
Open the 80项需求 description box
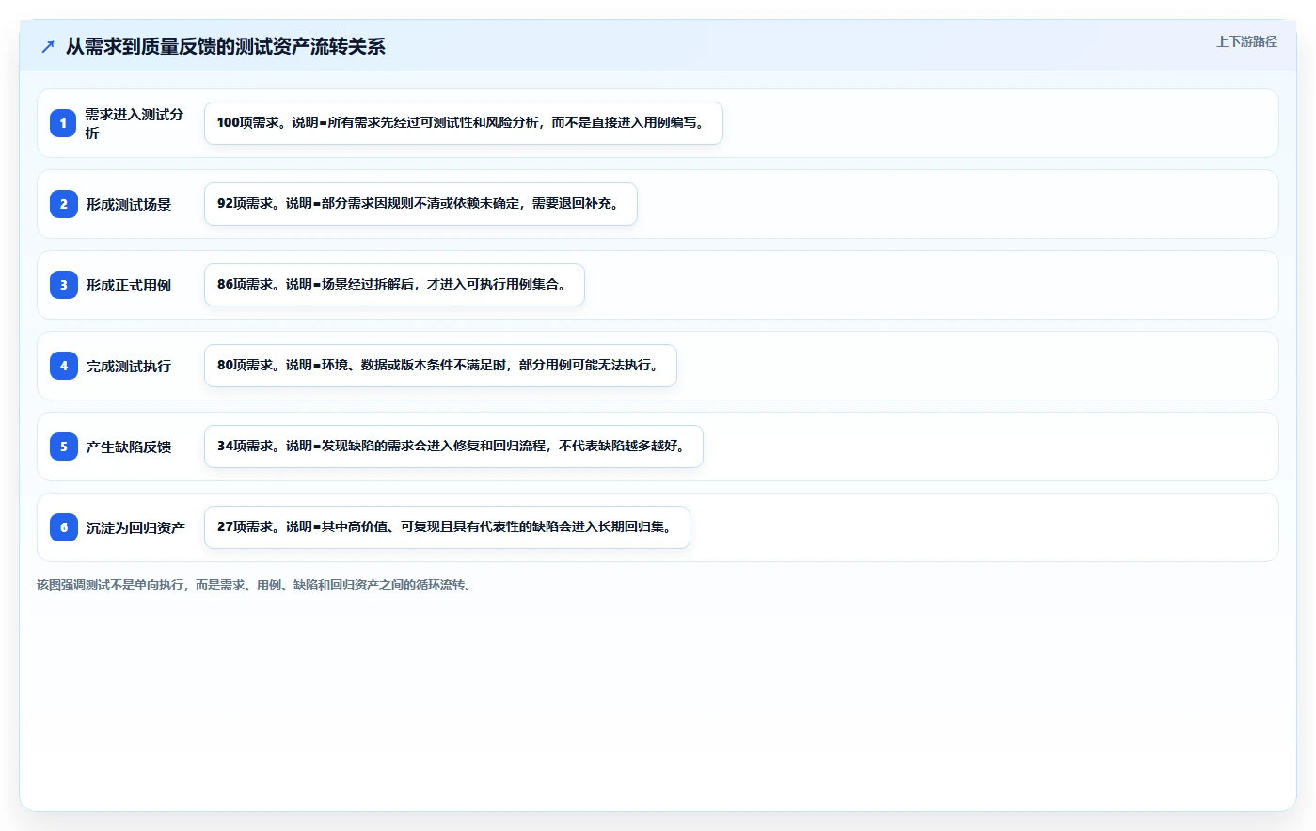(x=440, y=366)
